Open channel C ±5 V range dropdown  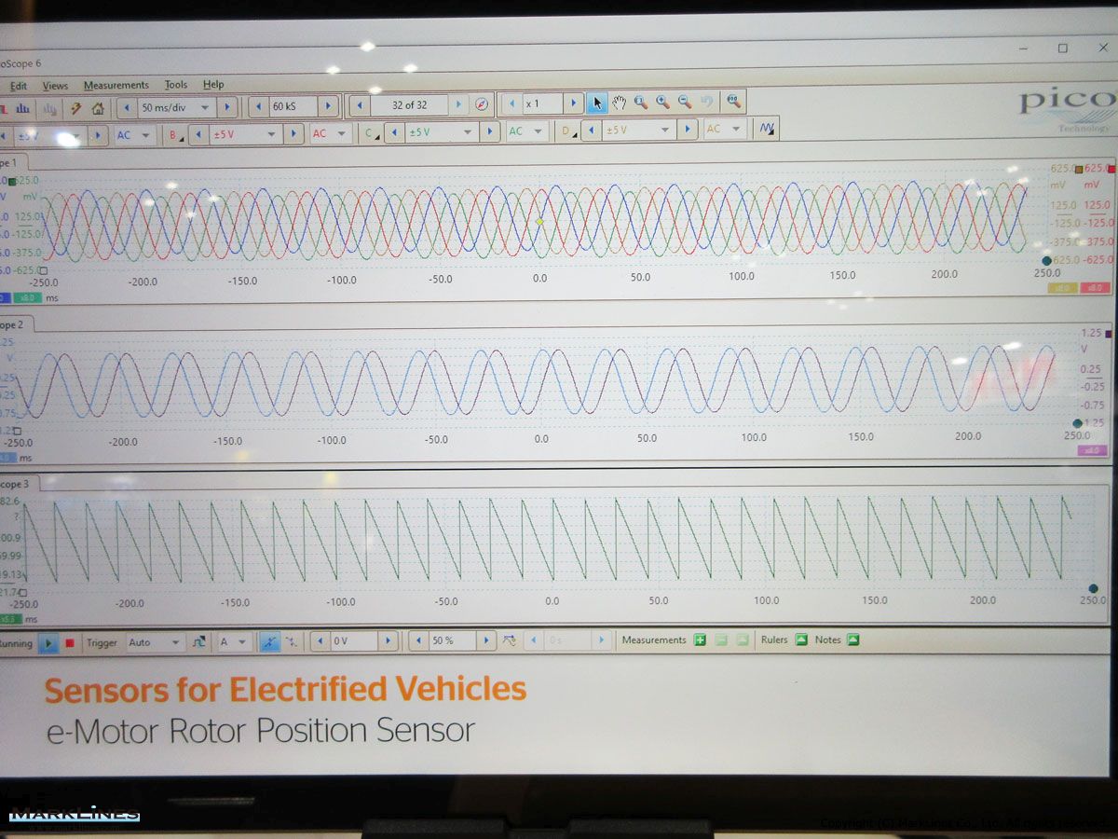click(442, 132)
